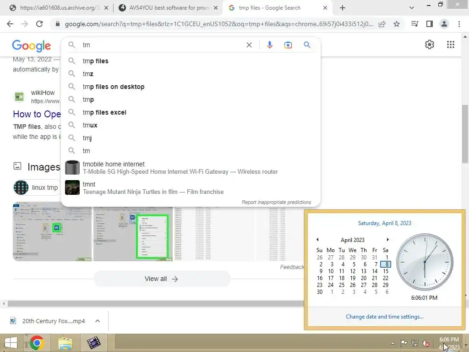This screenshot has height=352, width=469.
Task: Click 'Report inappropriate predictions' link
Action: [276, 202]
